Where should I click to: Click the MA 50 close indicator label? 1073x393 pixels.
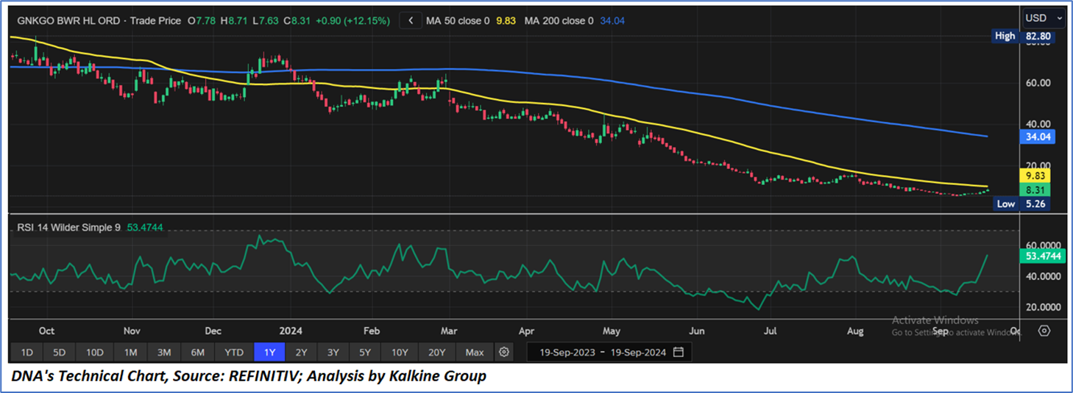(x=457, y=21)
